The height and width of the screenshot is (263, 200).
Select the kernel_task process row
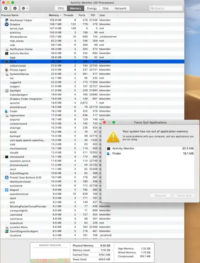point(92,28)
